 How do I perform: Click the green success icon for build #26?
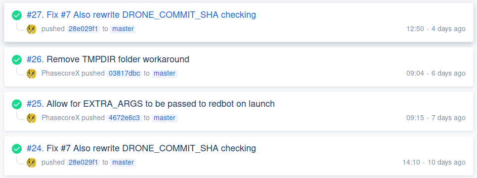tap(17, 60)
